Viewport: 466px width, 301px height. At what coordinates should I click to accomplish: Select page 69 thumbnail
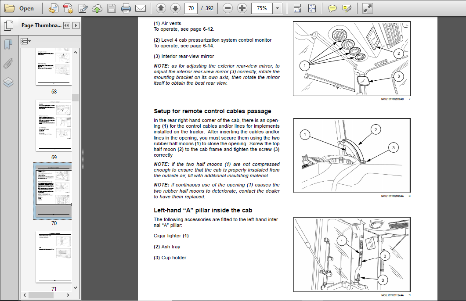click(x=54, y=125)
